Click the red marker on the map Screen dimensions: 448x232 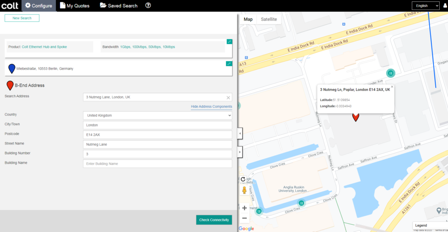point(355,117)
